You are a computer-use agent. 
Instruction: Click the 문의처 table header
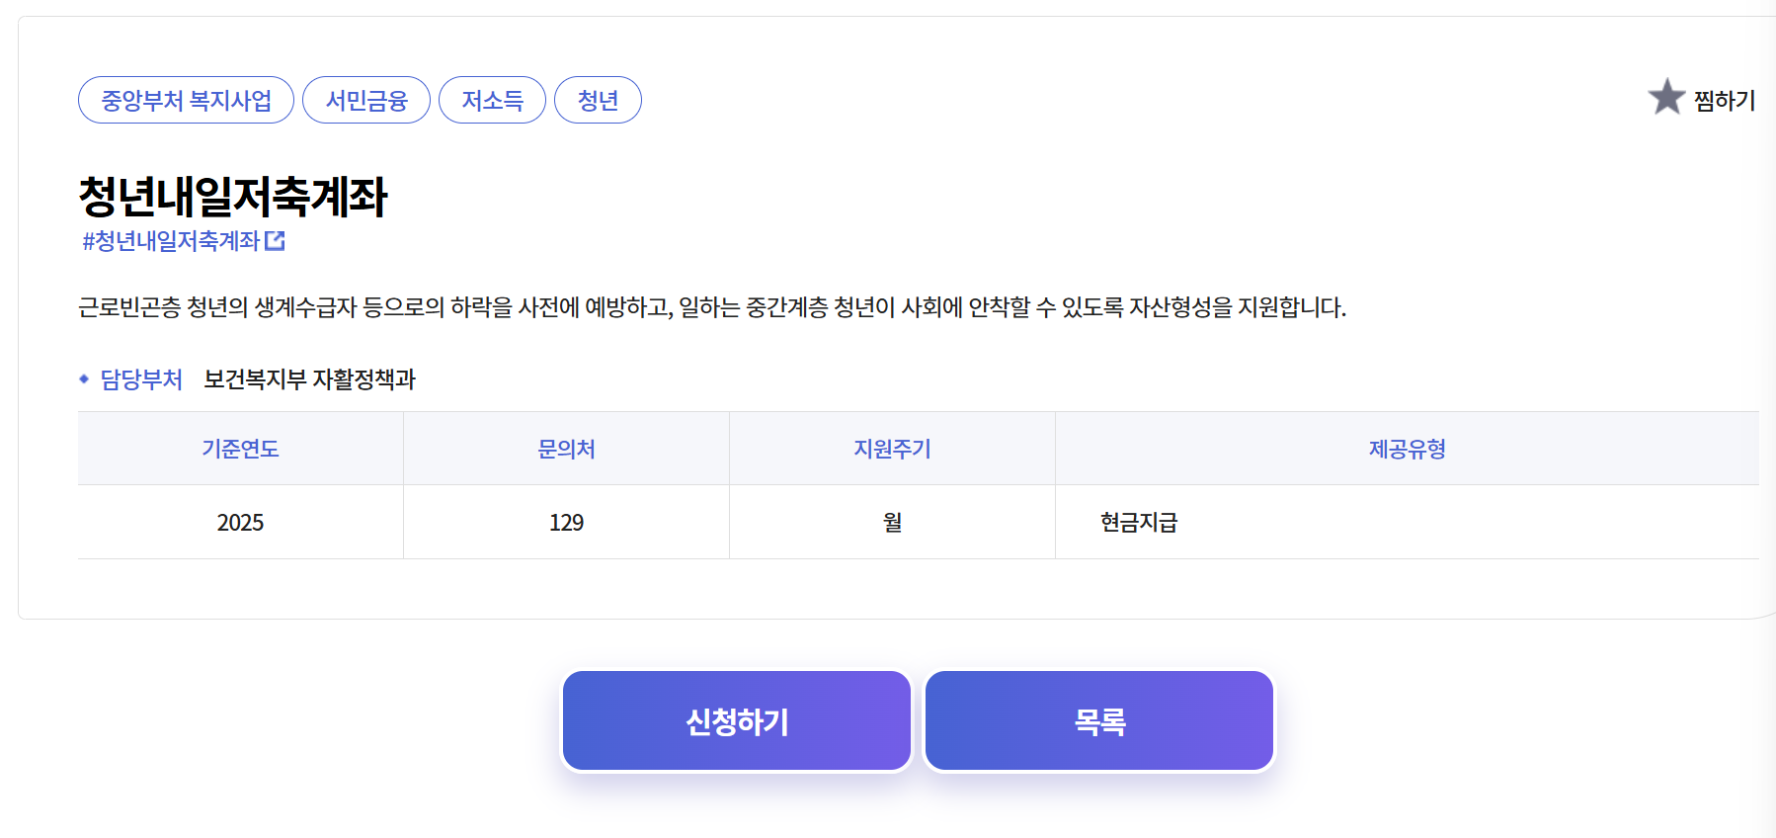(565, 448)
